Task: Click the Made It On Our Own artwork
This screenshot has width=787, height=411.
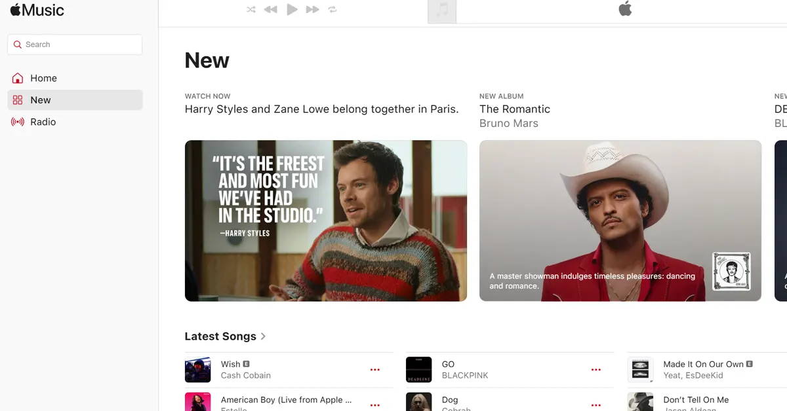Action: point(640,370)
